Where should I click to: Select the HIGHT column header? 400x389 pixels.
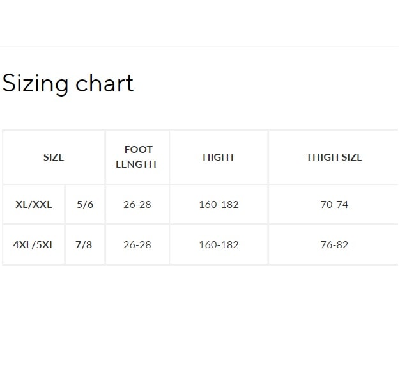tap(219, 157)
